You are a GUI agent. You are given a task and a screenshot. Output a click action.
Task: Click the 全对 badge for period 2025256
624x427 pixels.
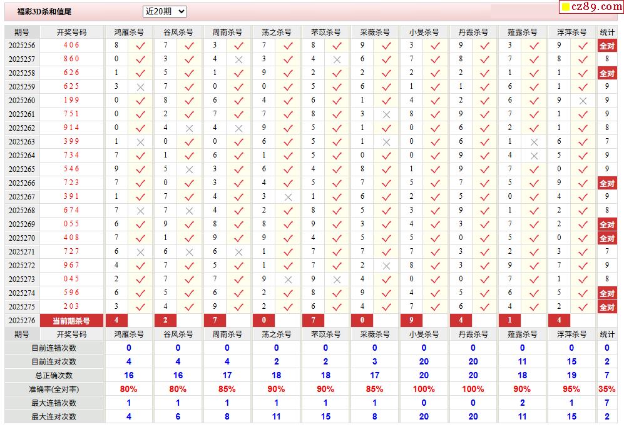point(606,46)
